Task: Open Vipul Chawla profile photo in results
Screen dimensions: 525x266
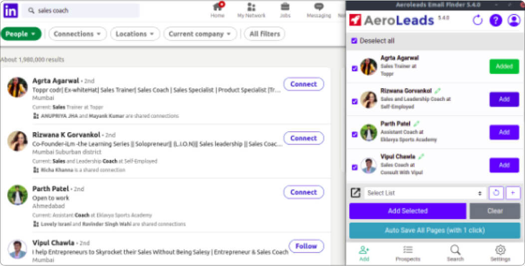Action: 17,249
